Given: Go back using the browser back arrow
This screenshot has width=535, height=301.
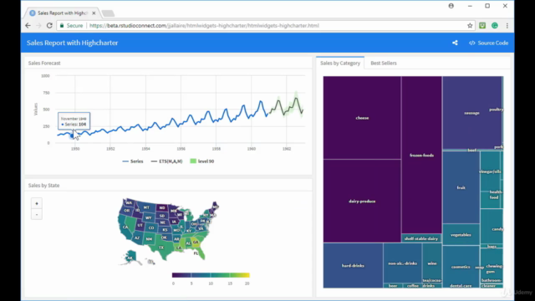Looking at the screenshot, I should [x=28, y=26].
